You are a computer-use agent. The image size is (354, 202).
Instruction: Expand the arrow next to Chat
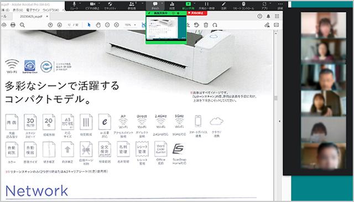(162, 3)
